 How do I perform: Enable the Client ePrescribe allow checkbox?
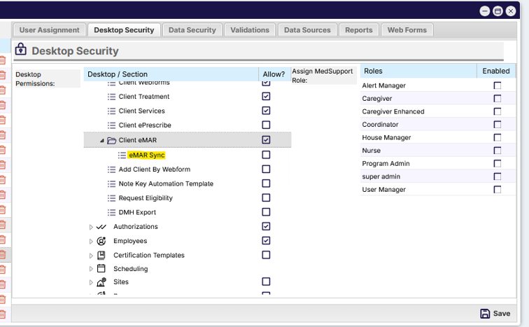tap(266, 125)
